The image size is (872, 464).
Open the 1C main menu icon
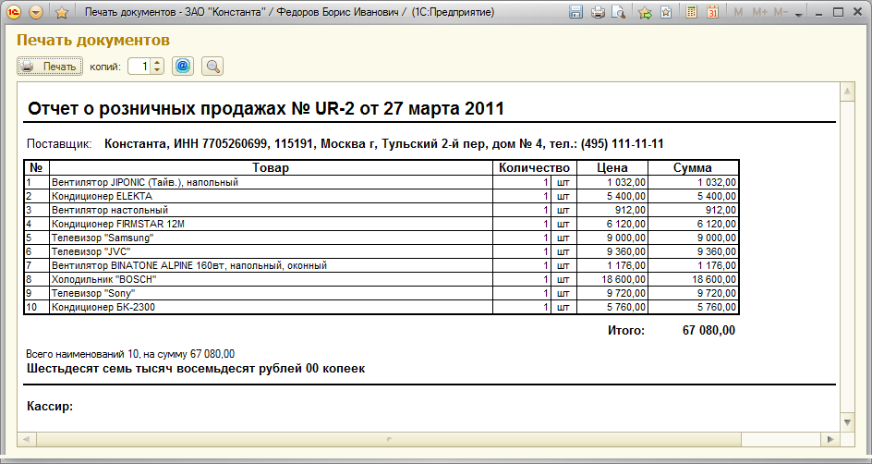pyautogui.click(x=15, y=12)
